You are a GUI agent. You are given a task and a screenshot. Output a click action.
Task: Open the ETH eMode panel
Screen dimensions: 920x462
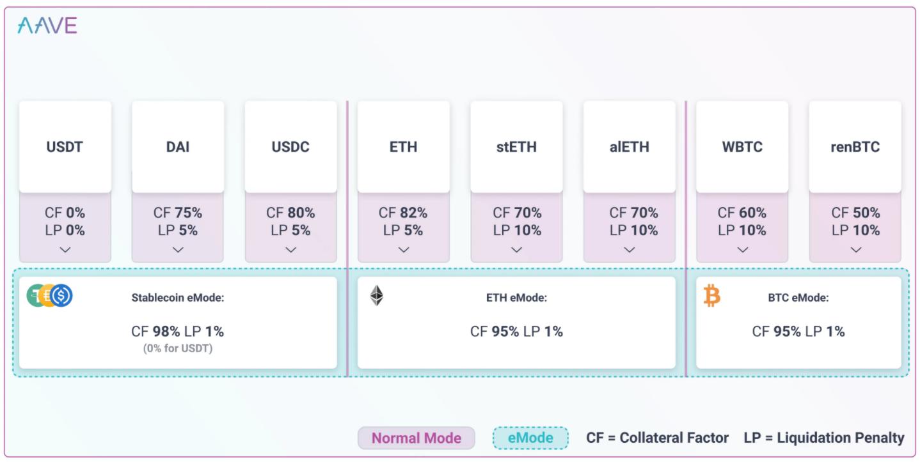pos(516,323)
